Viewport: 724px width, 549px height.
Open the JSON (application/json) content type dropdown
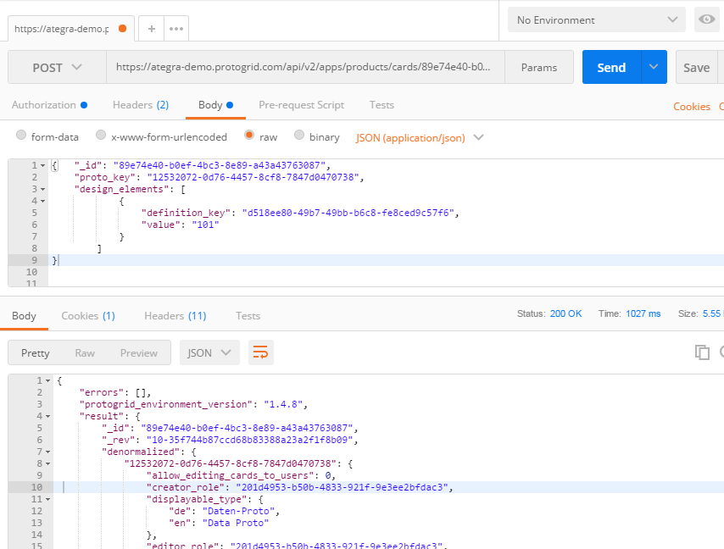[x=420, y=137]
